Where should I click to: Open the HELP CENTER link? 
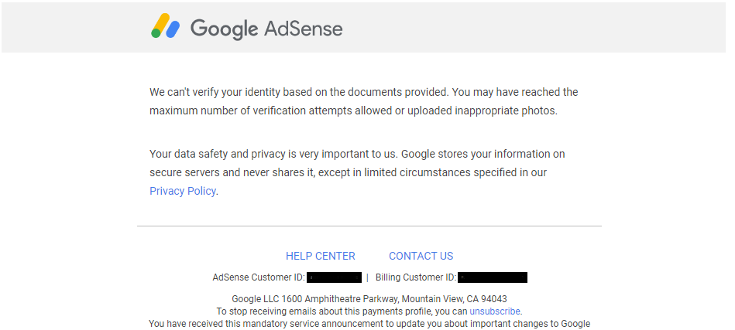[320, 256]
